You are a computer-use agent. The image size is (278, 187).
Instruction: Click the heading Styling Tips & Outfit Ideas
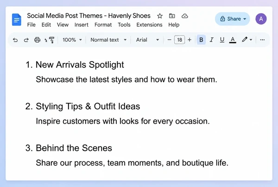[x=88, y=106]
